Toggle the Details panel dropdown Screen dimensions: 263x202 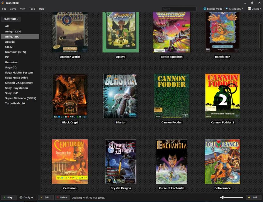[254, 9]
